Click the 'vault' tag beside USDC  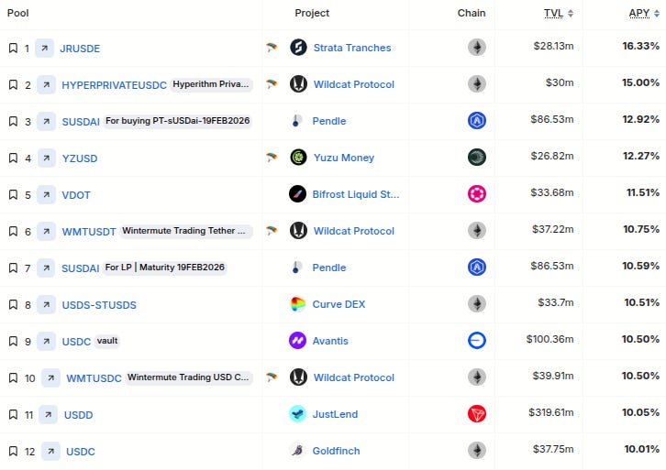pos(107,341)
